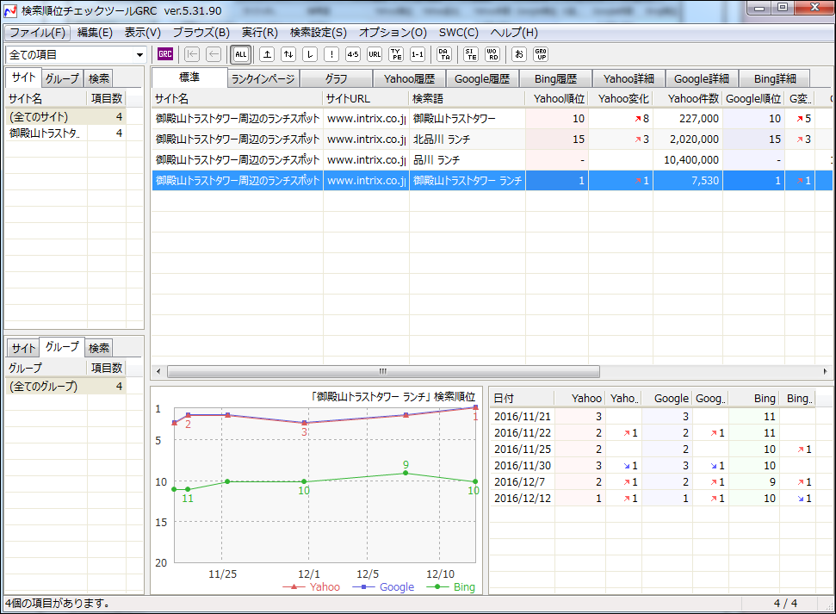Click the 1-1 toolbar icon
The width and height of the screenshot is (836, 614).
418,54
